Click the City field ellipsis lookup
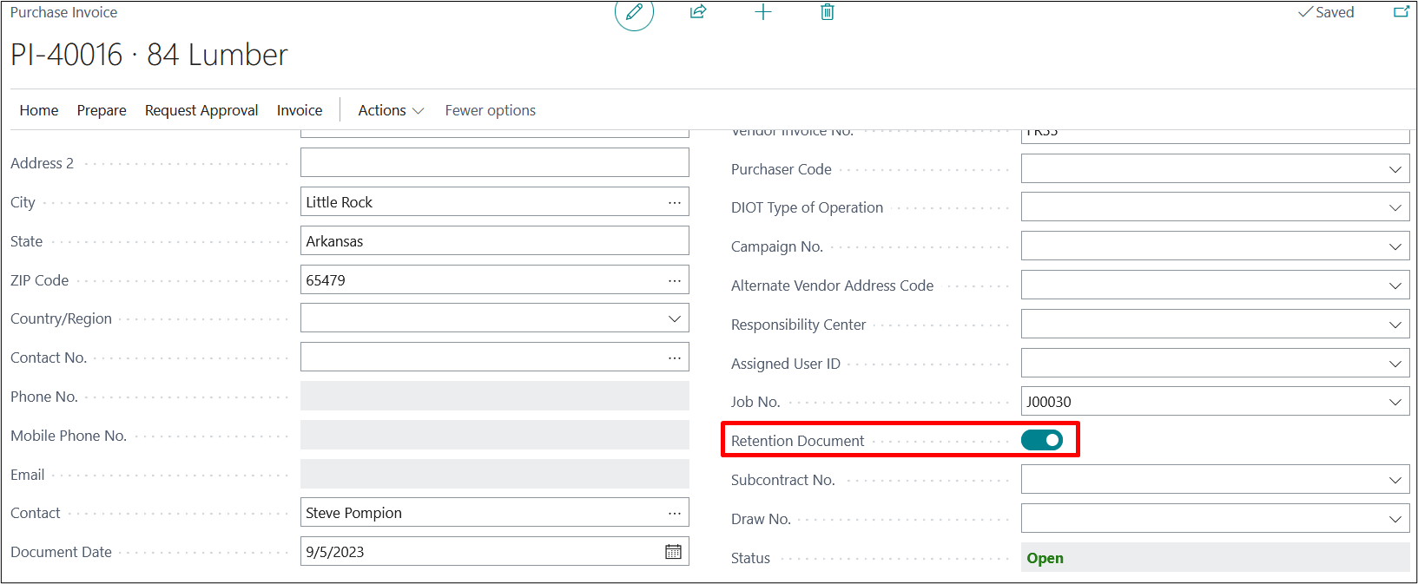The width and height of the screenshot is (1418, 584). point(674,202)
